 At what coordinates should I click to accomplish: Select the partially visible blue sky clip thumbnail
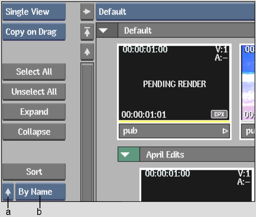click(x=248, y=83)
